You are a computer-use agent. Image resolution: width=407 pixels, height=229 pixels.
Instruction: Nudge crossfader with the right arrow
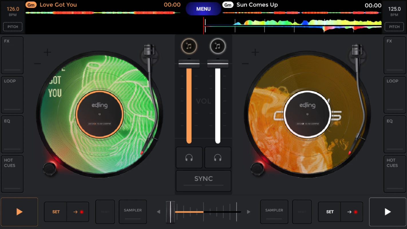248,212
